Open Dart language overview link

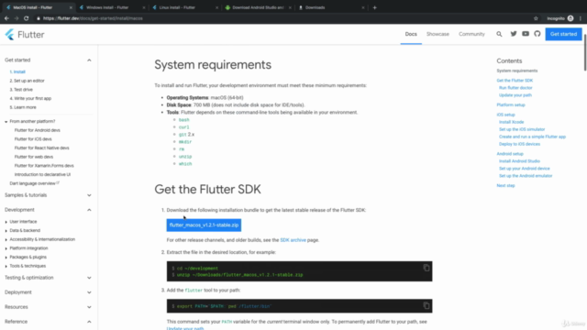pyautogui.click(x=35, y=183)
